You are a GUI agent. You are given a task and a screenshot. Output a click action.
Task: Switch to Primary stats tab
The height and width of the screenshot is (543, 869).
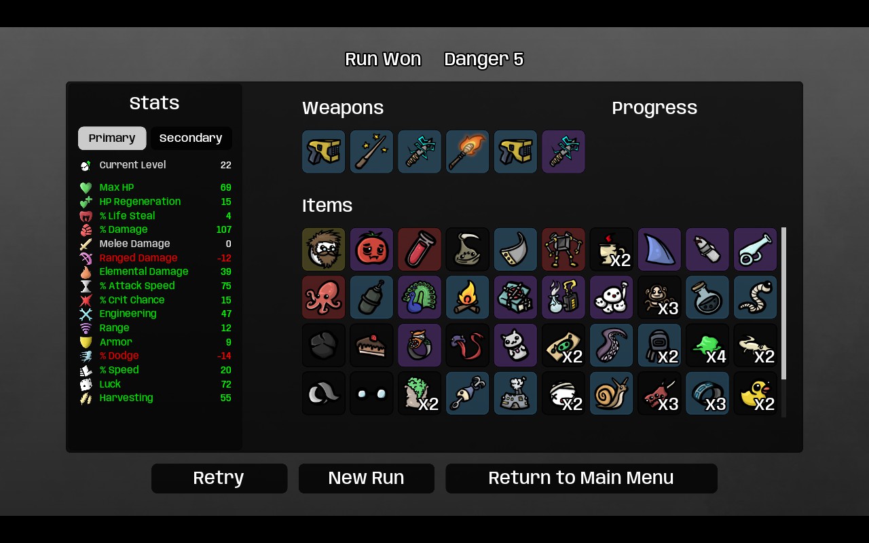click(x=112, y=138)
